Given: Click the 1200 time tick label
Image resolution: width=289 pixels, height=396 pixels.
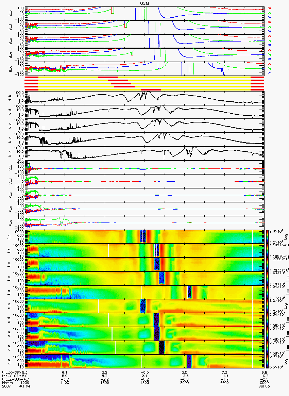Looking at the screenshot, I should (25, 383).
